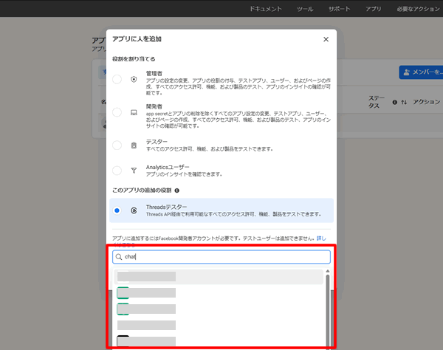Click the テスター clipboard icon

[x=134, y=145]
